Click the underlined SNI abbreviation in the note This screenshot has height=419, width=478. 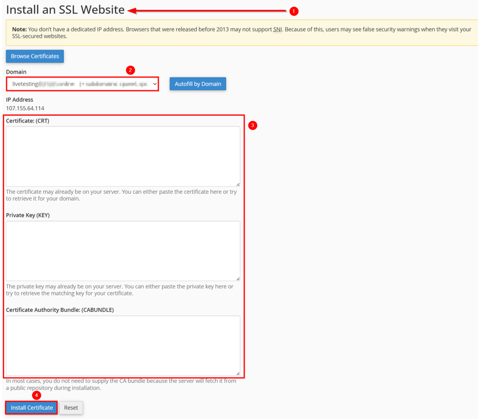pos(277,29)
